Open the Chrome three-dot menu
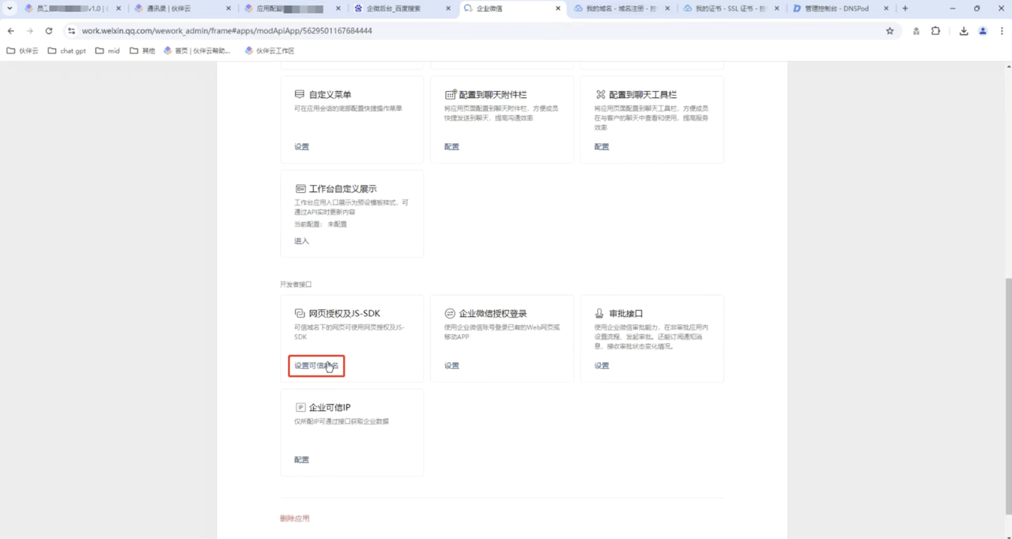 point(1000,31)
